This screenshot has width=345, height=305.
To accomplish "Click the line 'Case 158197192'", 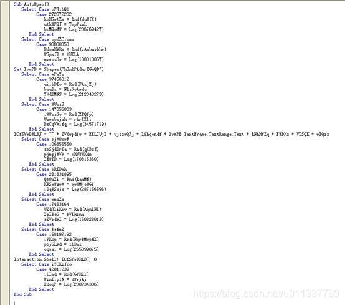I will pyautogui.click(x=54, y=235).
